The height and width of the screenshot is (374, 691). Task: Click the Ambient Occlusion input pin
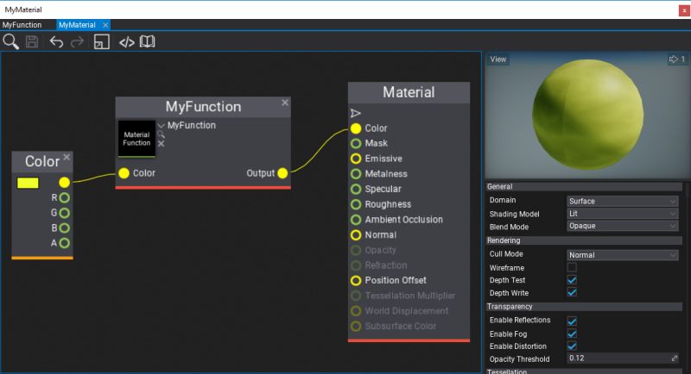pos(356,220)
